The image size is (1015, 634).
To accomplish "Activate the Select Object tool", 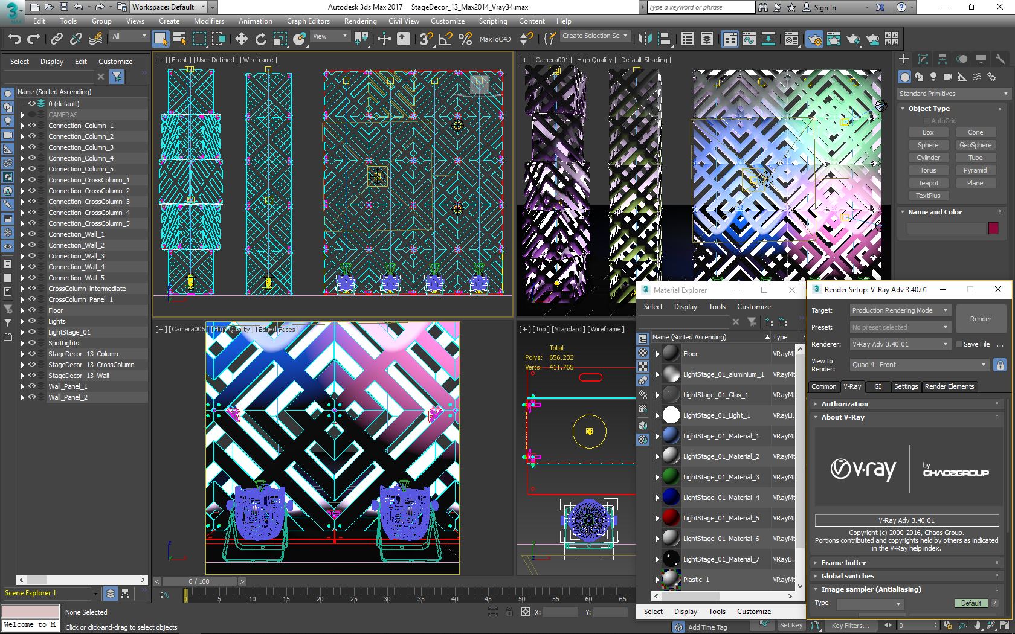I will [x=160, y=39].
